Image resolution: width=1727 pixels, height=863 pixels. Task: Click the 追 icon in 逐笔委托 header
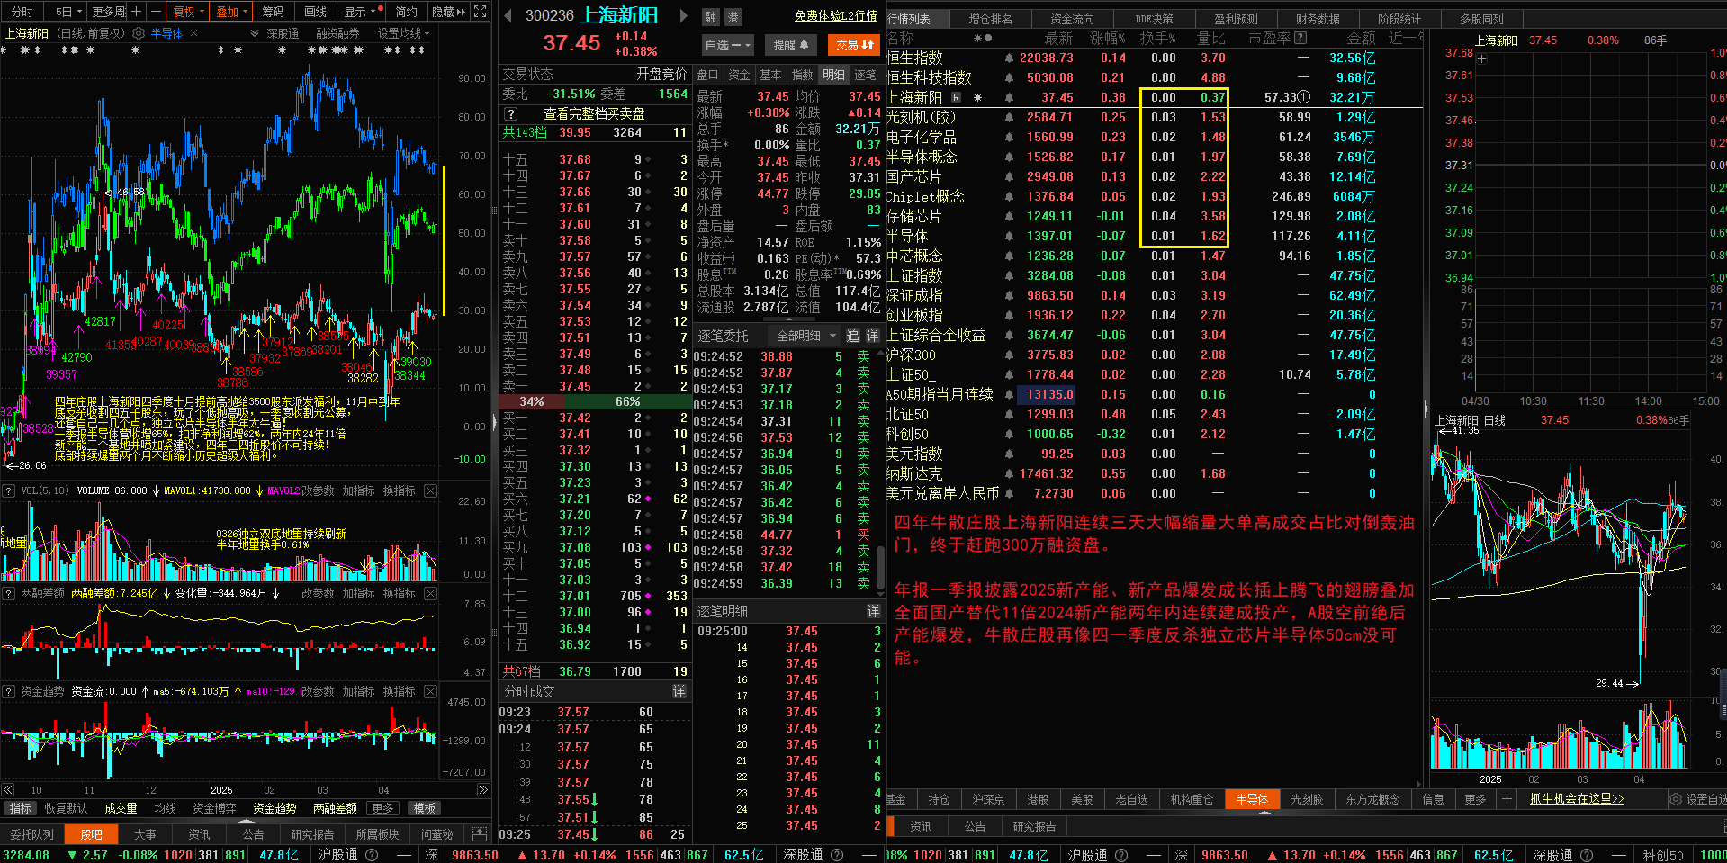(x=852, y=336)
